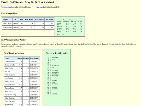
Task: Click net score 82 cell
Action: [49, 24]
